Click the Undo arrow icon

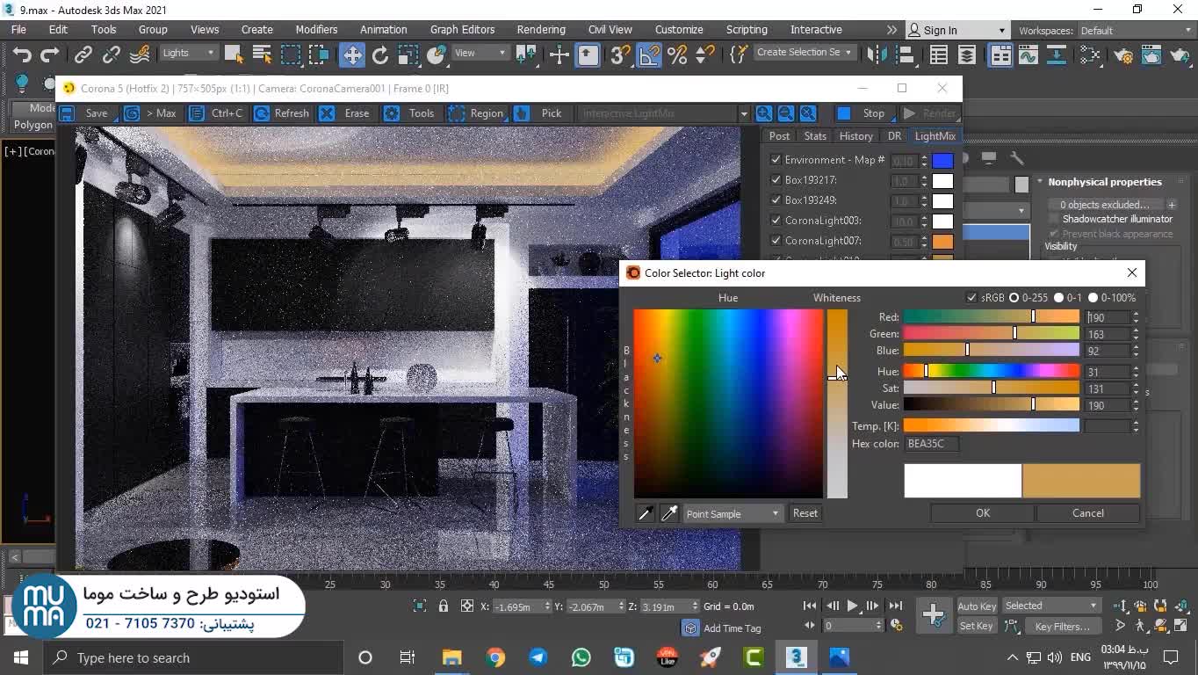pyautogui.click(x=21, y=55)
